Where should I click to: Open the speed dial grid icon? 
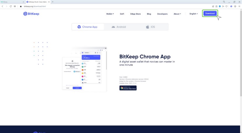[15, 6]
